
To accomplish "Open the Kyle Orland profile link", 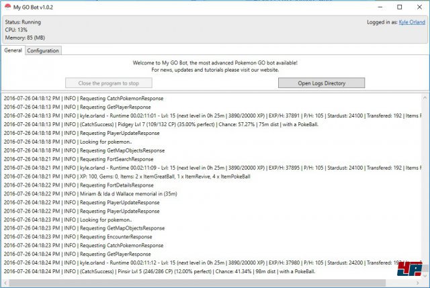I will (x=412, y=22).
